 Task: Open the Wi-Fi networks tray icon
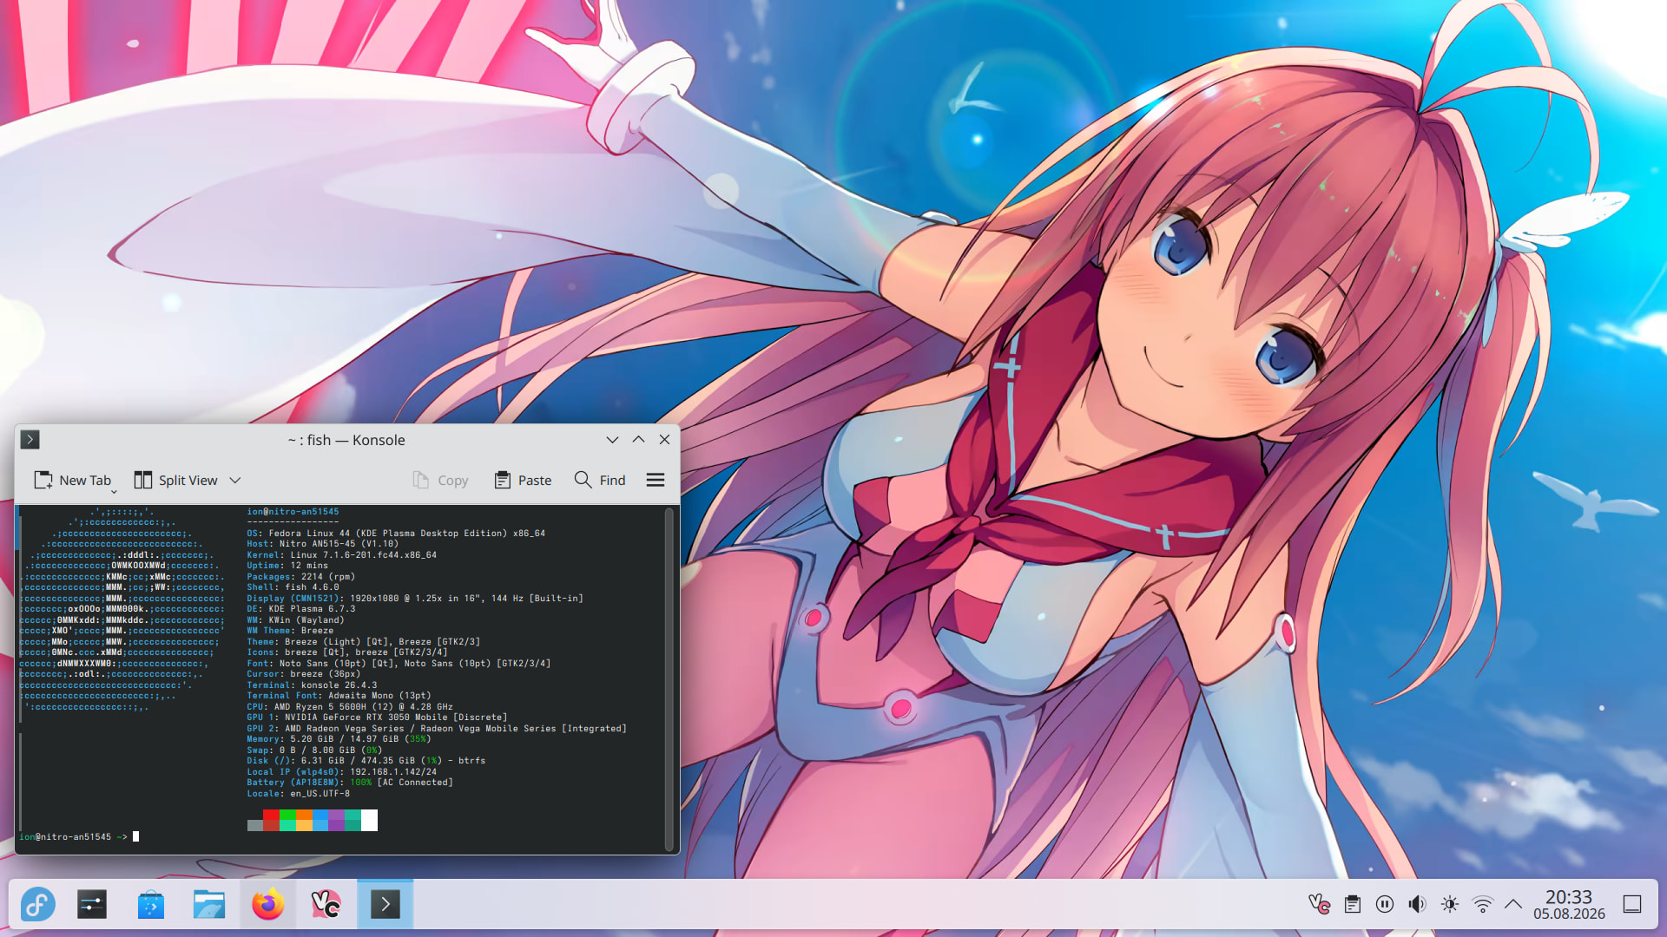click(x=1483, y=905)
